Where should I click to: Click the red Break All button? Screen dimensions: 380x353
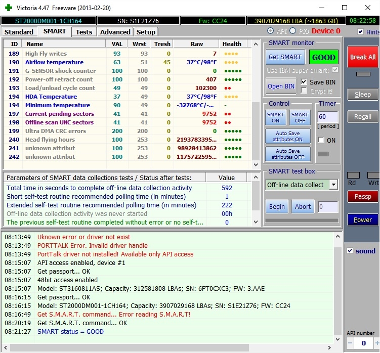363,57
